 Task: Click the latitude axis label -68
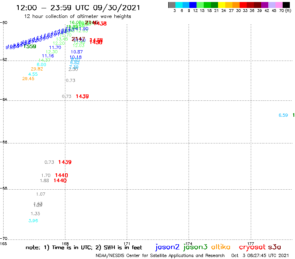(x=4, y=188)
